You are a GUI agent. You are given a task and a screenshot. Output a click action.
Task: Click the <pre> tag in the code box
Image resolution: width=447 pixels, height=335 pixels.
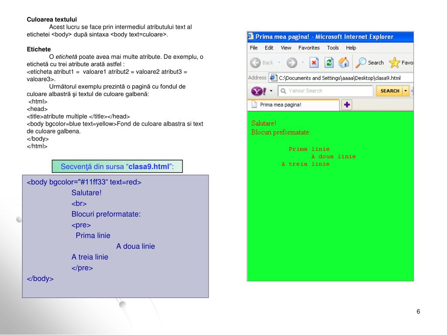81,225
